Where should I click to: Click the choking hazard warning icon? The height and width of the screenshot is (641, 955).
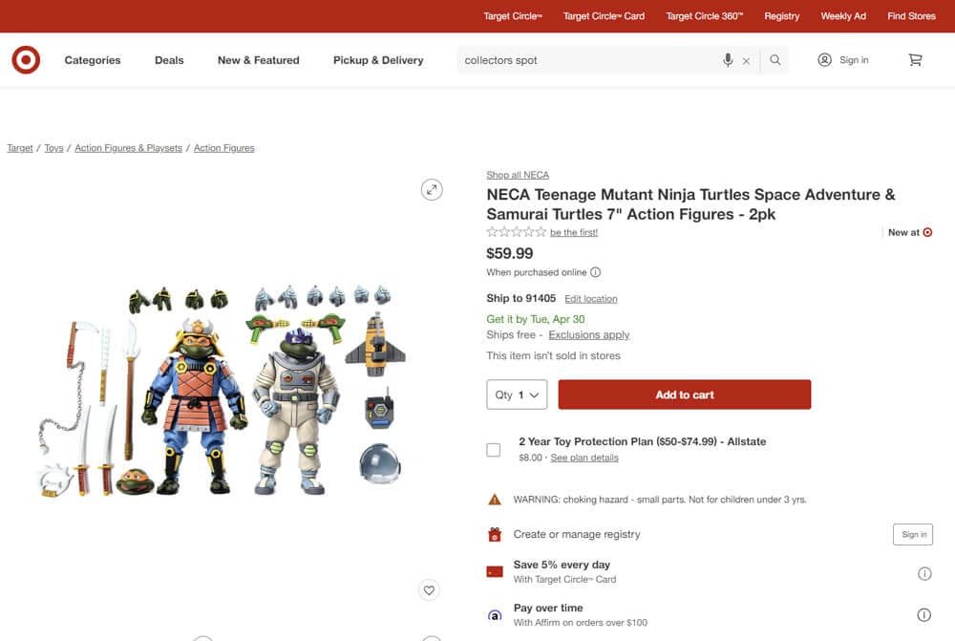(494, 498)
